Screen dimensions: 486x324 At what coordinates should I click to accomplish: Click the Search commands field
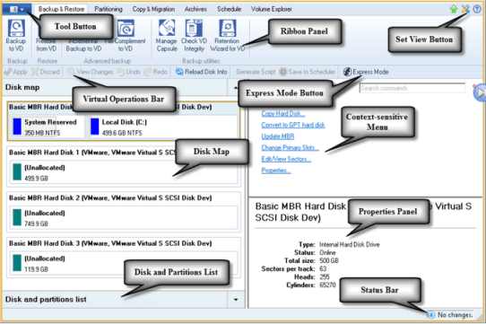click(412, 88)
